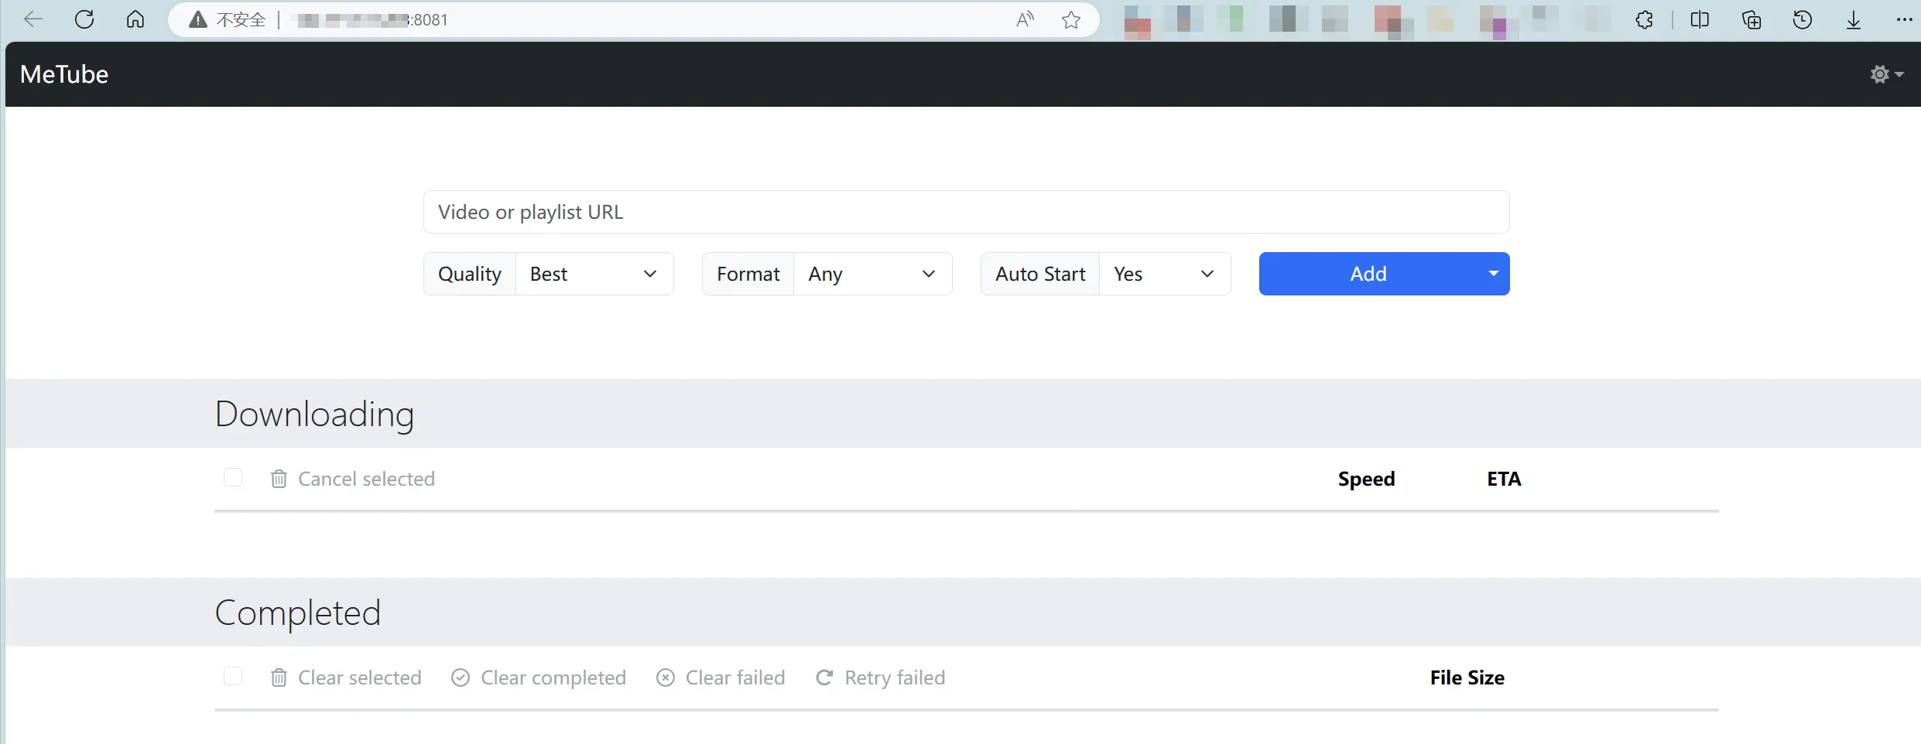Image resolution: width=1921 pixels, height=744 pixels.
Task: Click the ETA column header
Action: pos(1504,479)
